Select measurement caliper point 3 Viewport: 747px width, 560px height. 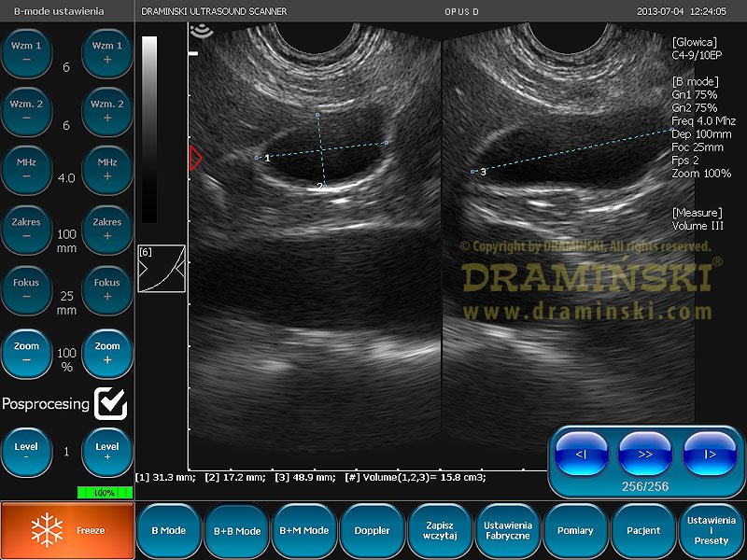(472, 172)
